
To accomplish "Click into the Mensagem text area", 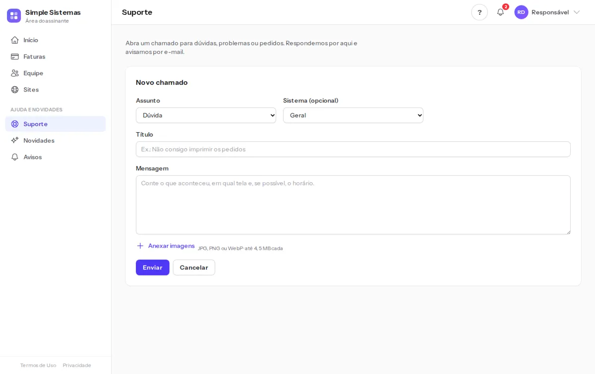I will coord(353,205).
